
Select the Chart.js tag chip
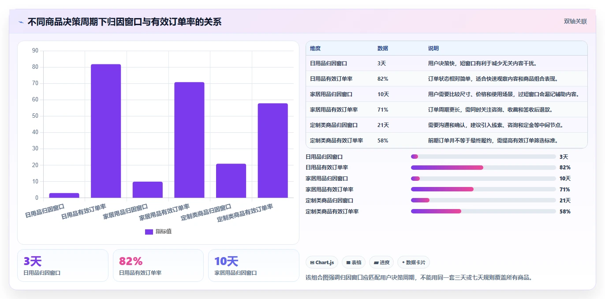pos(322,262)
